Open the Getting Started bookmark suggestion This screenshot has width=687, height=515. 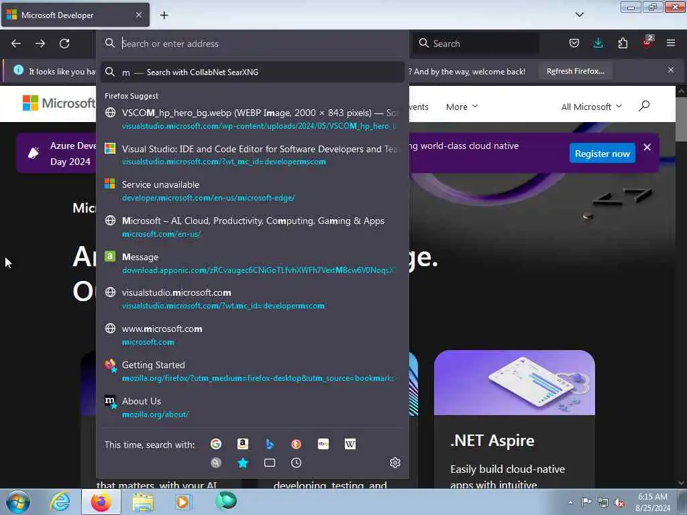click(253, 371)
